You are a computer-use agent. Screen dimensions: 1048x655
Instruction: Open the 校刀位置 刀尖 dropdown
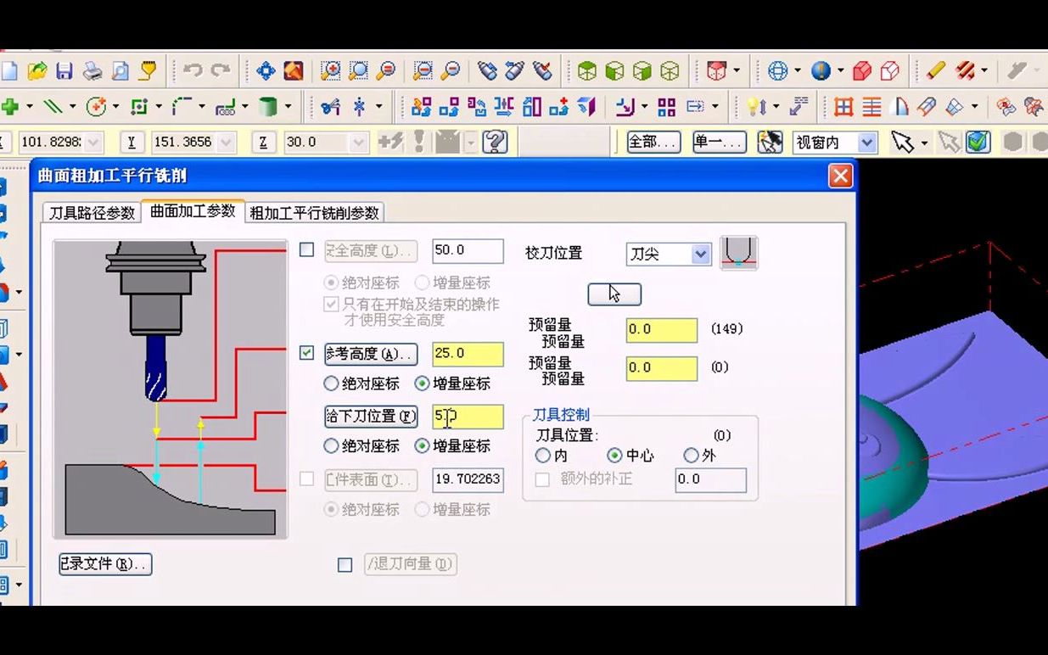click(x=700, y=254)
